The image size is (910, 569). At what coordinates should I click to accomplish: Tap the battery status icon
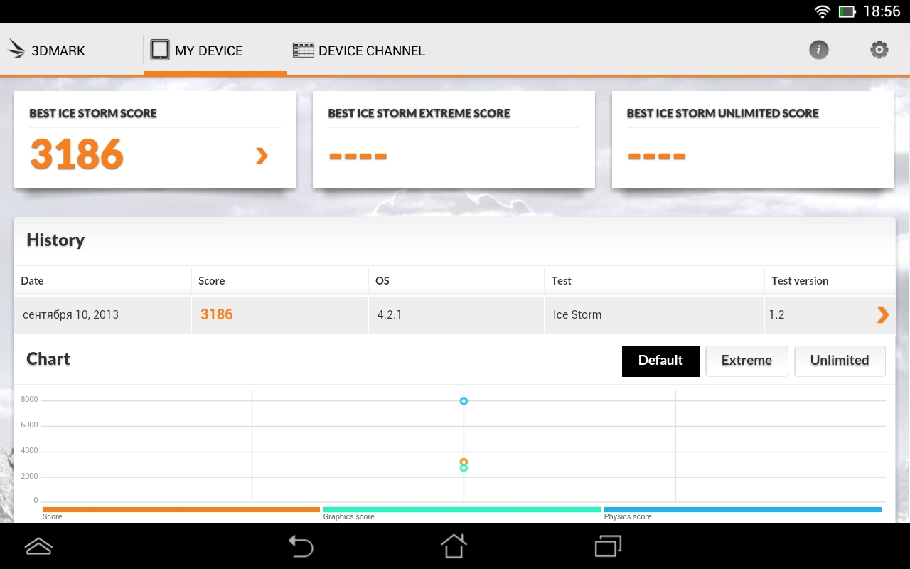pos(847,11)
